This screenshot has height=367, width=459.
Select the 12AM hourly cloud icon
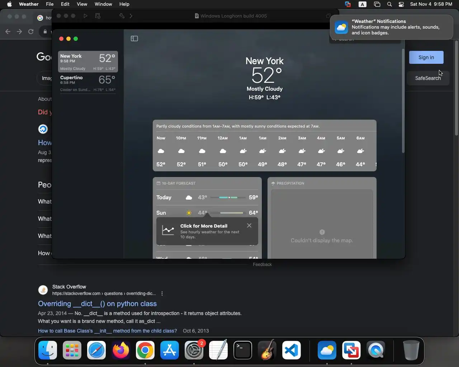223,151
